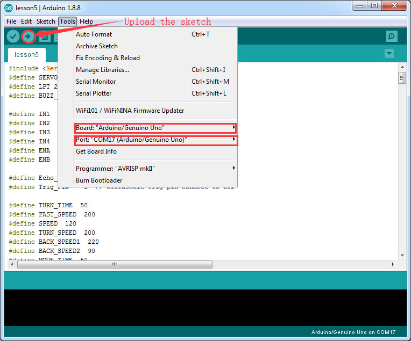Viewport: 411px width, 341px height.
Task: Click the New sketch toolbar icon
Action: tap(45, 37)
